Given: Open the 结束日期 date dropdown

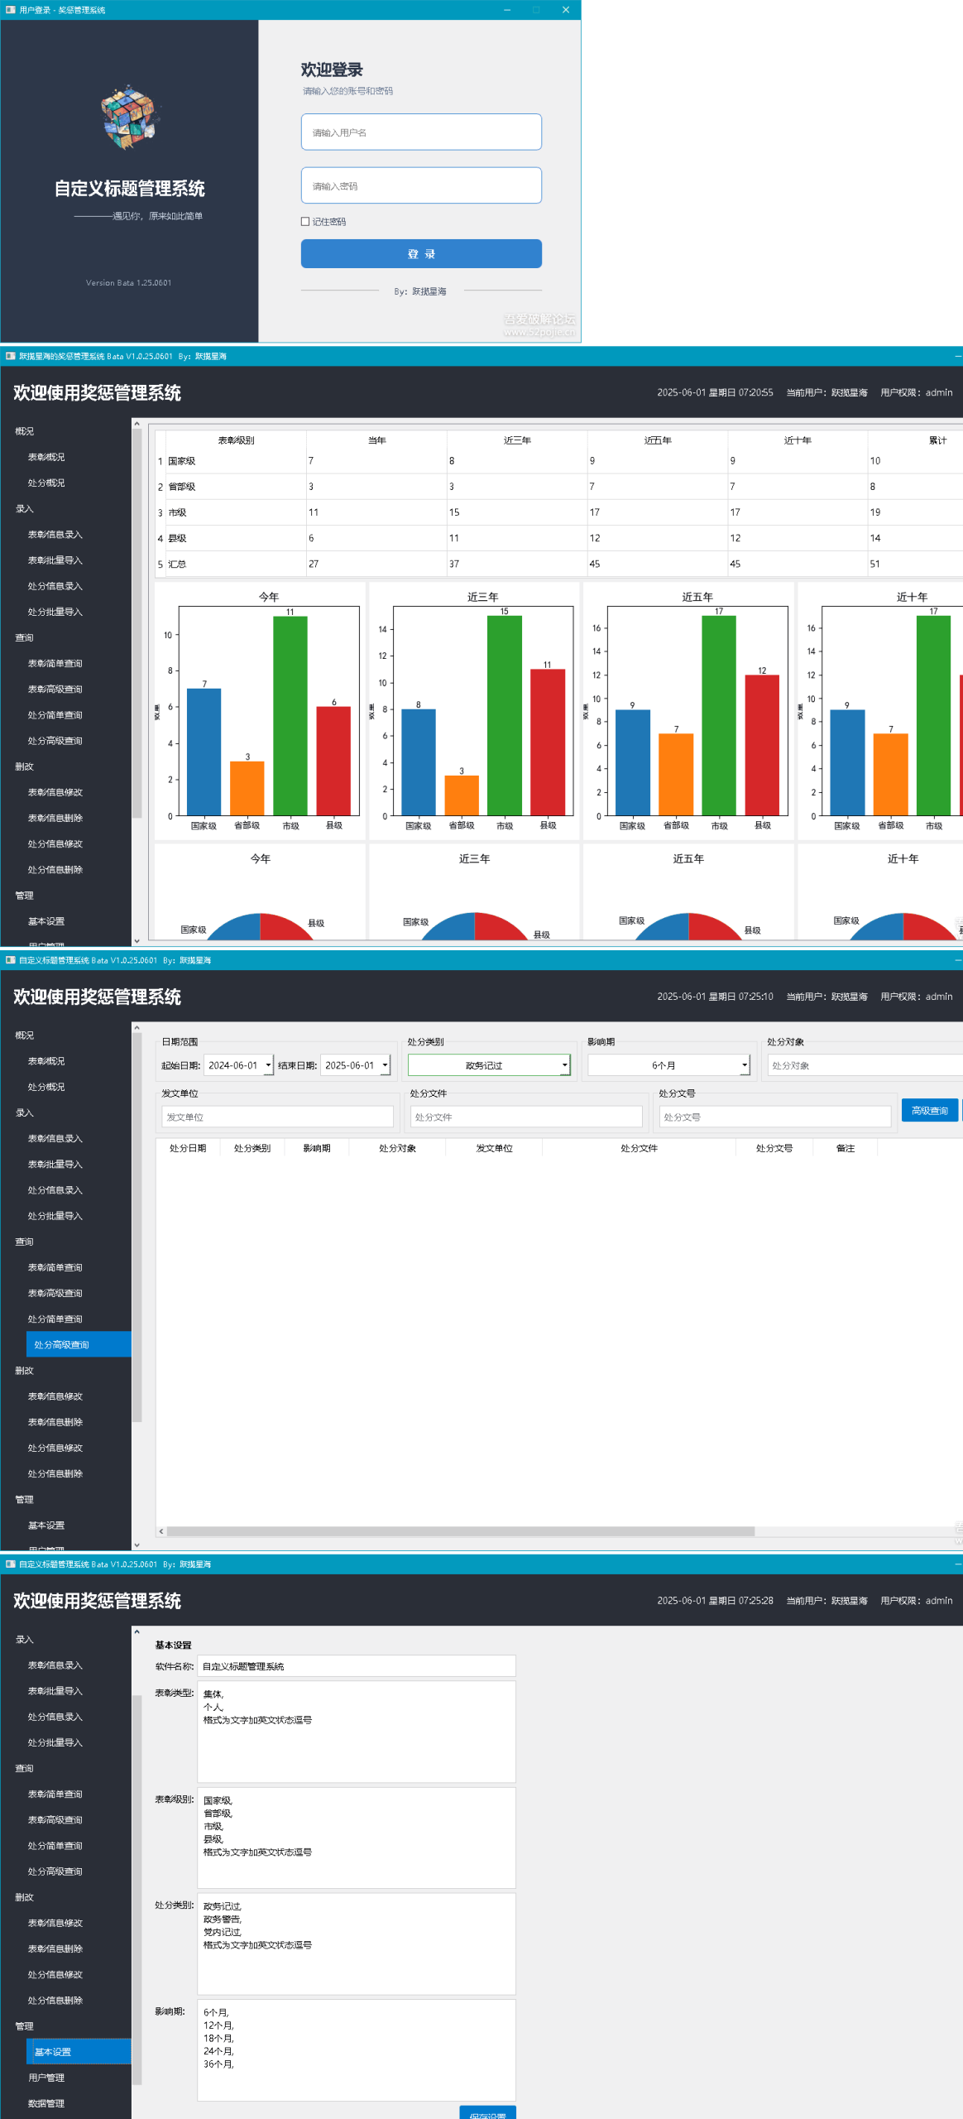Looking at the screenshot, I should (385, 1065).
